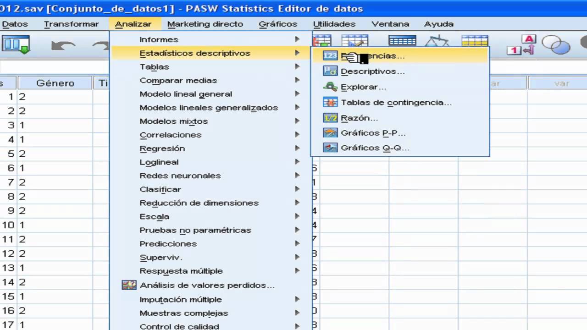Open the Utilidades menu
The height and width of the screenshot is (330, 587).
[x=334, y=24]
